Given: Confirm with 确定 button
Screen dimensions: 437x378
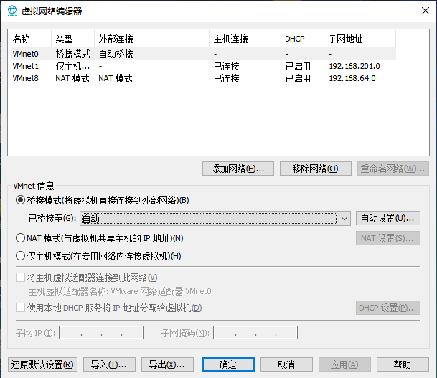Looking at the screenshot, I should pos(228,364).
